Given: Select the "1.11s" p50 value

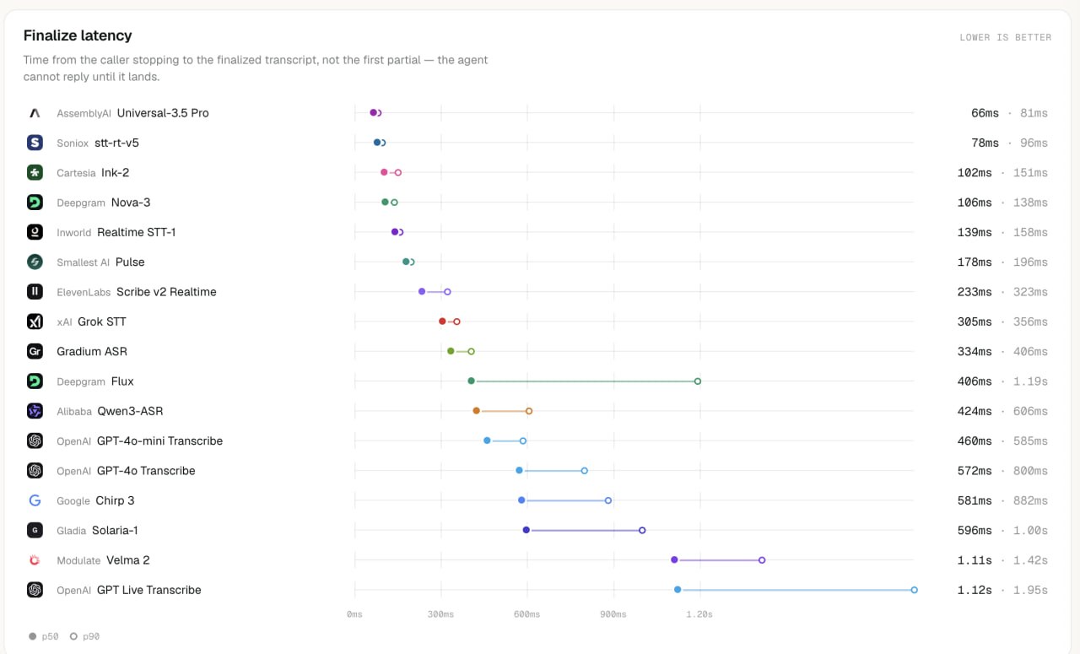Looking at the screenshot, I should (975, 560).
